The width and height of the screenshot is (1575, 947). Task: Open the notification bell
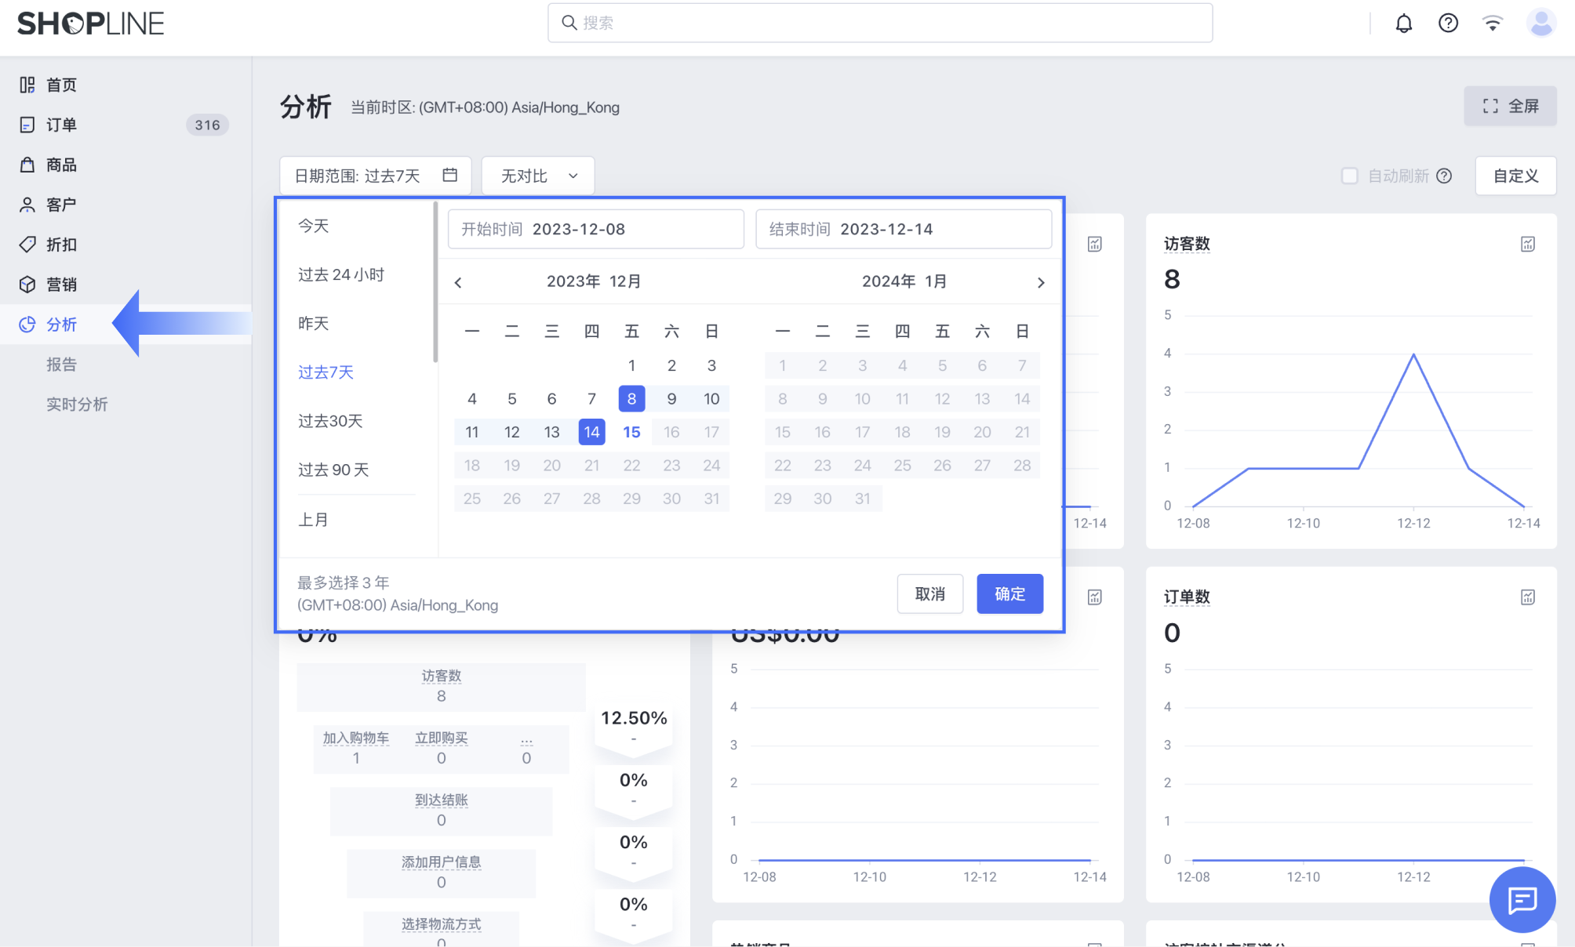point(1403,23)
